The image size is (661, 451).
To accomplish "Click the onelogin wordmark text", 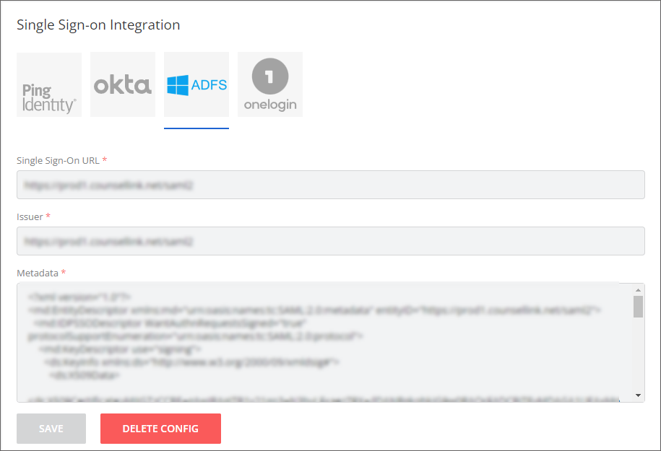I will coord(270,105).
